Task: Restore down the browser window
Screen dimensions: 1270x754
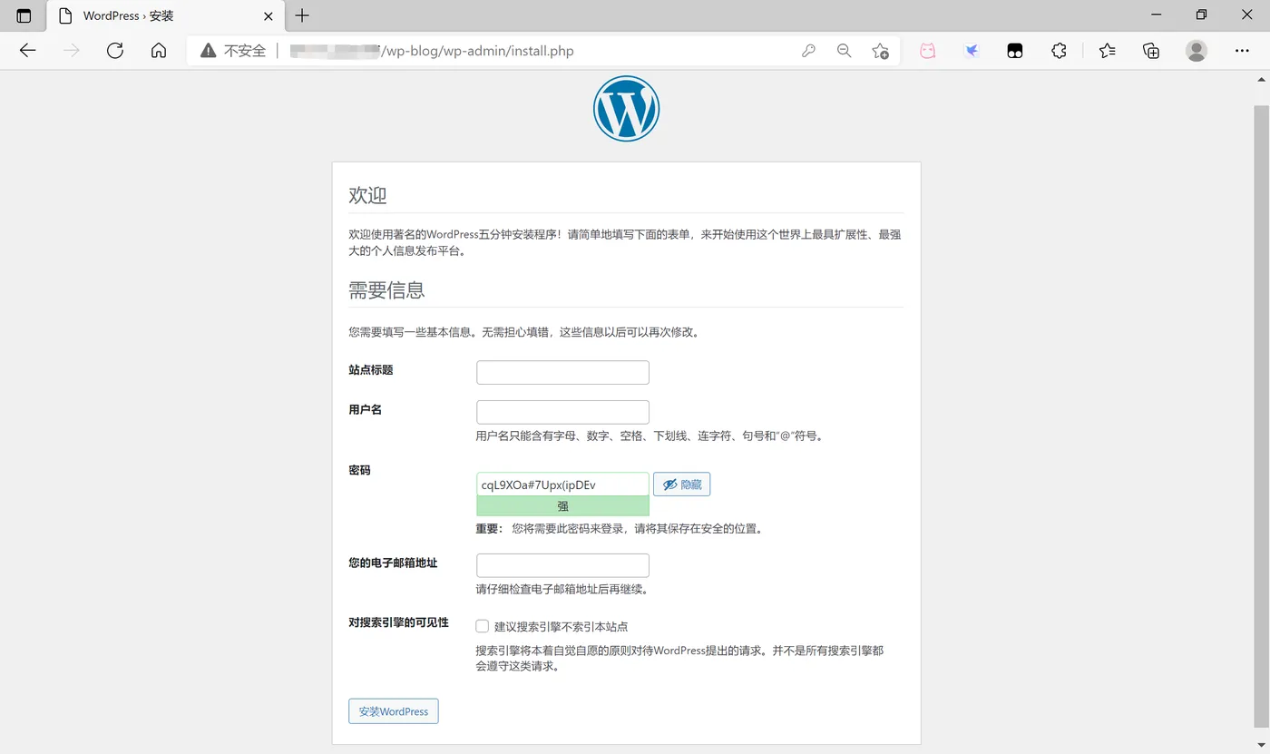Action: pos(1201,15)
